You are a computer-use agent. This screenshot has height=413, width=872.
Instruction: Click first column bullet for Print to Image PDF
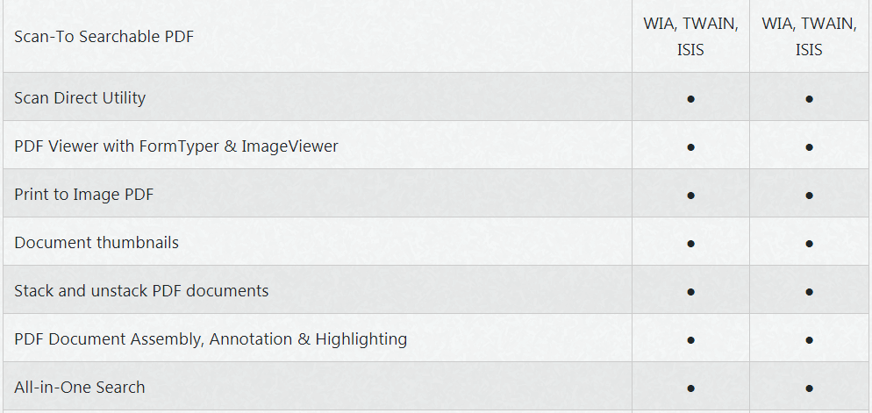690,196
